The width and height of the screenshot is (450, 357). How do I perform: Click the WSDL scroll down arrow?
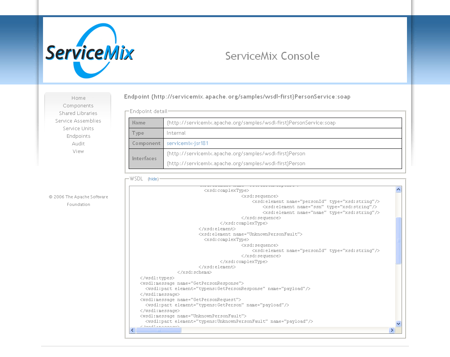tap(398, 324)
